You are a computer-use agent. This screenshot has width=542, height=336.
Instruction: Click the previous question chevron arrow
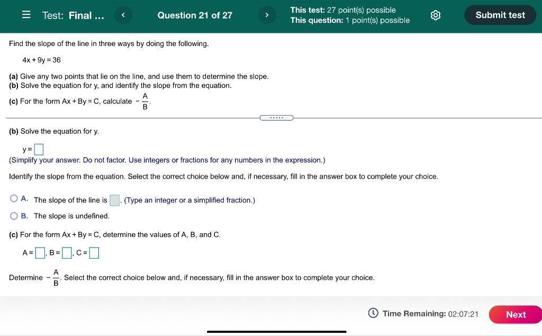click(123, 15)
